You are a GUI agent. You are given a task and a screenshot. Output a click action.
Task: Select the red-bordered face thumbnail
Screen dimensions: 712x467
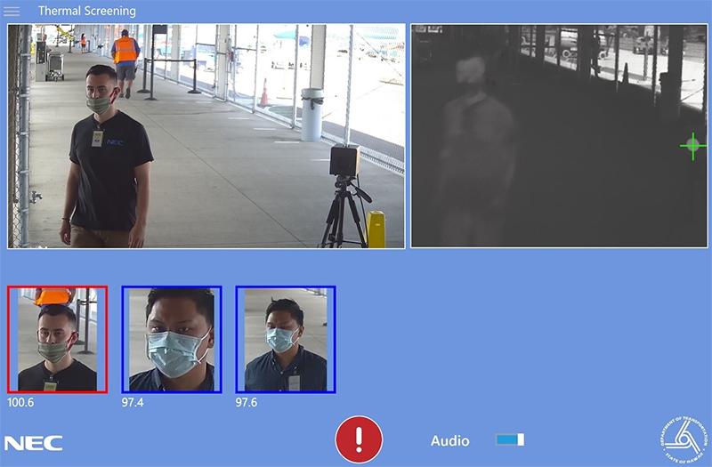coord(57,339)
